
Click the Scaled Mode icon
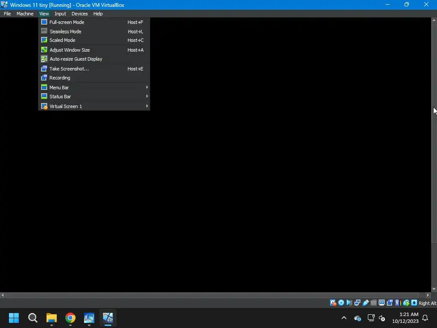[44, 40]
